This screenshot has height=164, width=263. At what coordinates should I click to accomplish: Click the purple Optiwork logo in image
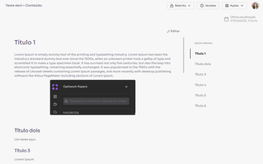click(x=55, y=87)
